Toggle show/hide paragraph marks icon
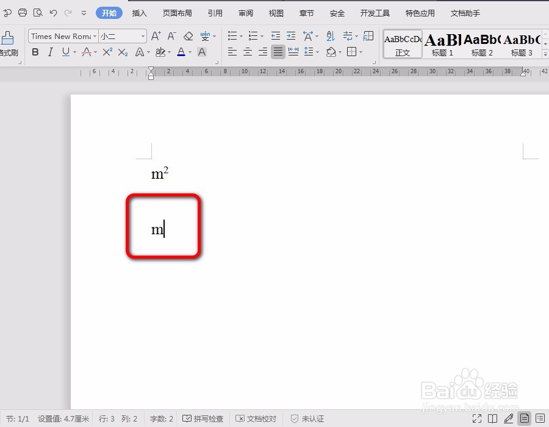The image size is (549, 427). point(348,36)
